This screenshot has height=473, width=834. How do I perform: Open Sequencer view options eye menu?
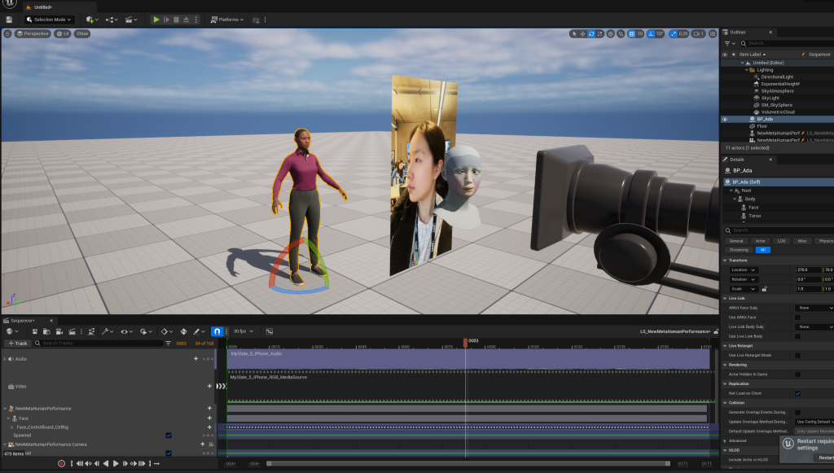click(126, 331)
